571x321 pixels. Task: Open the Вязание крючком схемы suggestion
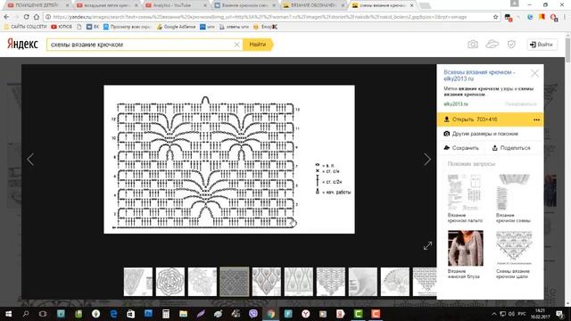514,199
